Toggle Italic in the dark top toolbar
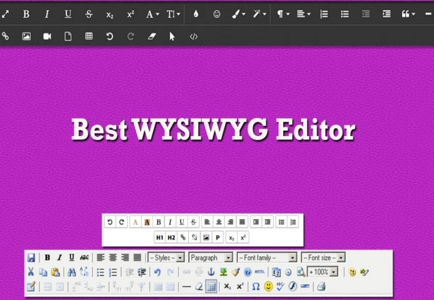434x300 pixels. point(47,14)
